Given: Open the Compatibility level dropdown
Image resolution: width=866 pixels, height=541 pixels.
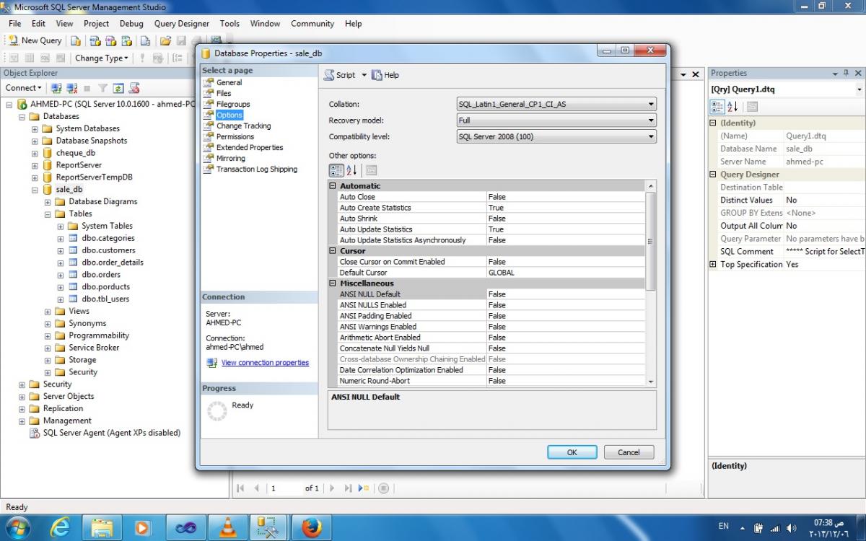Looking at the screenshot, I should pos(556,136).
